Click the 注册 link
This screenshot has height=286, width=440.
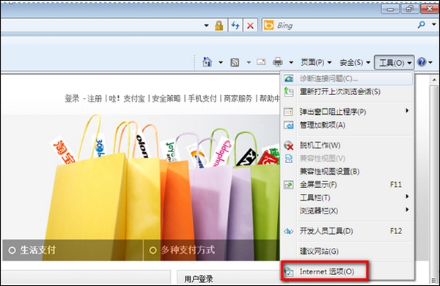point(95,99)
